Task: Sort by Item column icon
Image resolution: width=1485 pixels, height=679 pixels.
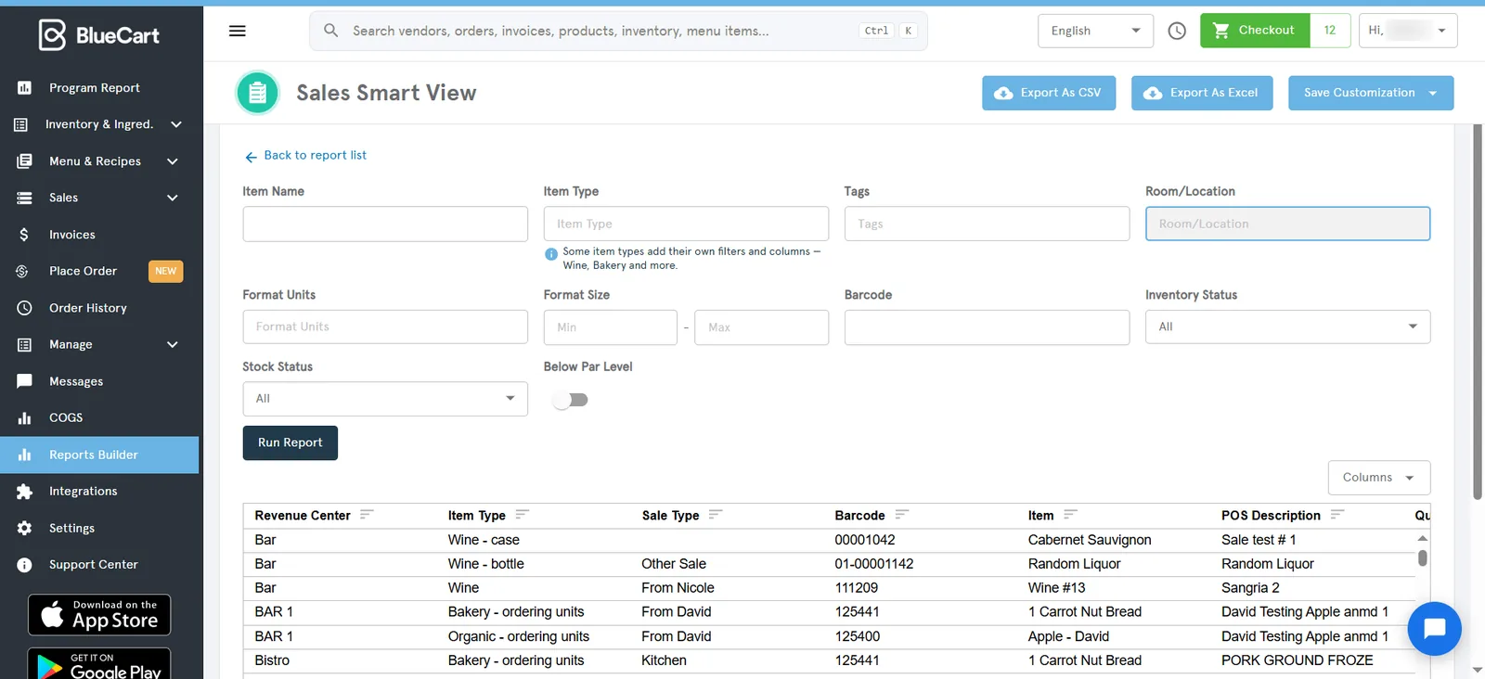Action: point(1070,514)
